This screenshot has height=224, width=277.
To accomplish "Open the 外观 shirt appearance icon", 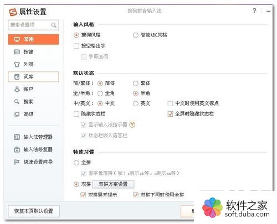I will pos(17,64).
